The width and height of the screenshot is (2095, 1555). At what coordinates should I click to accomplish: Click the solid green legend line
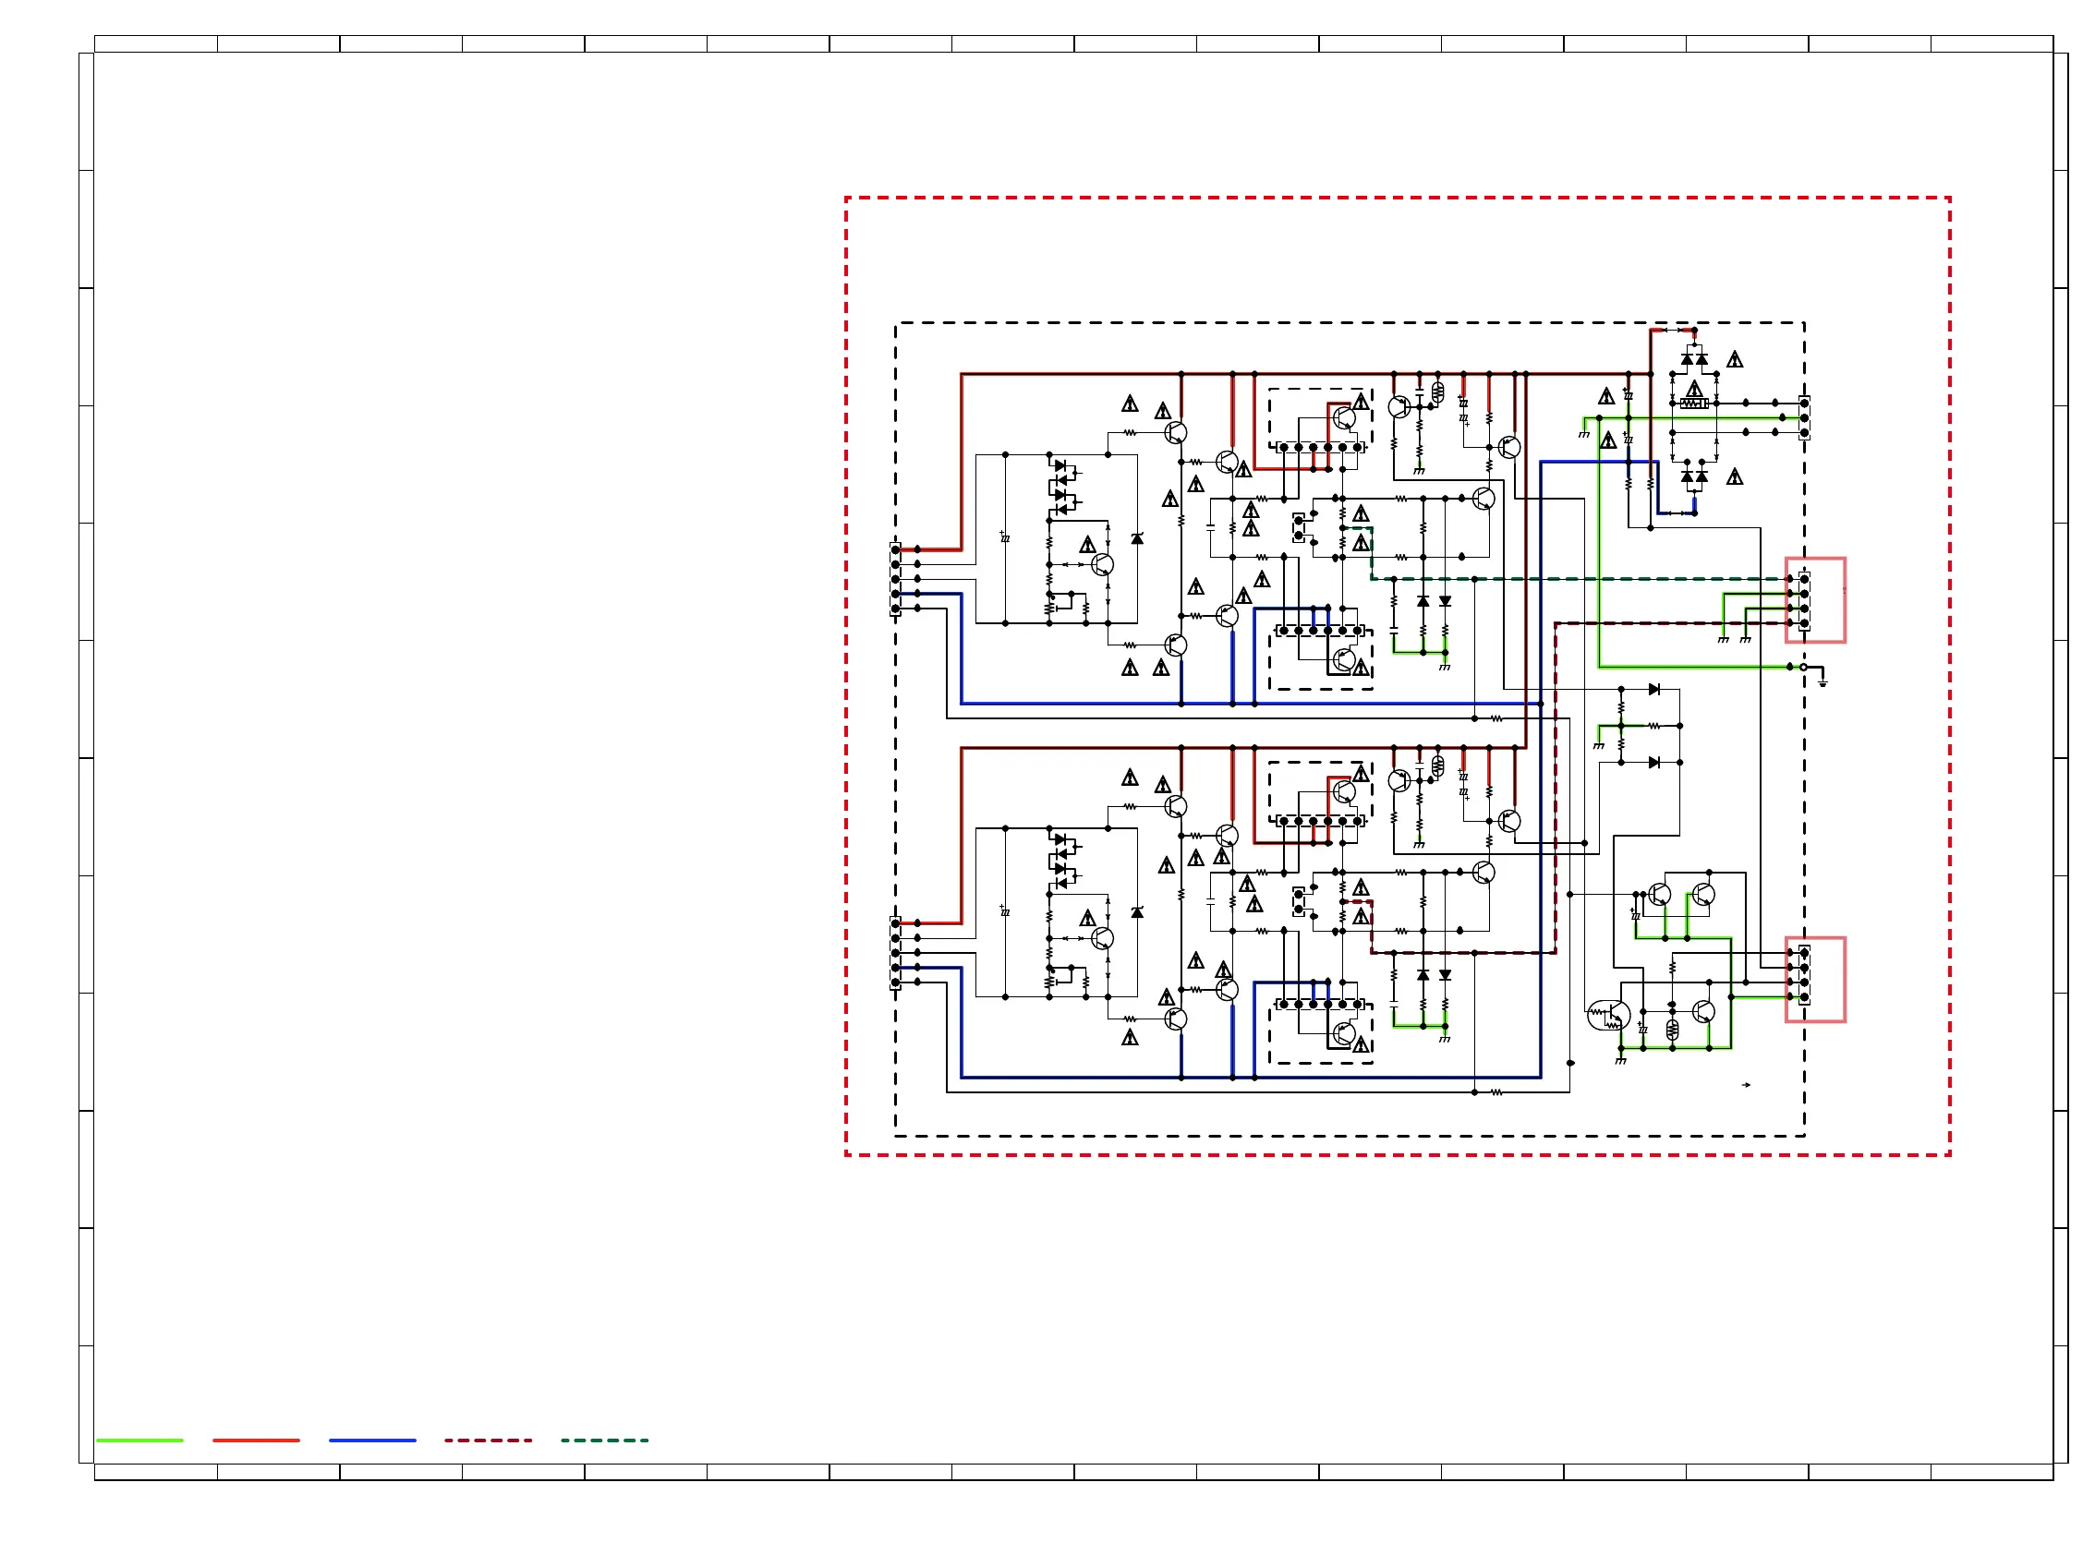coord(139,1440)
